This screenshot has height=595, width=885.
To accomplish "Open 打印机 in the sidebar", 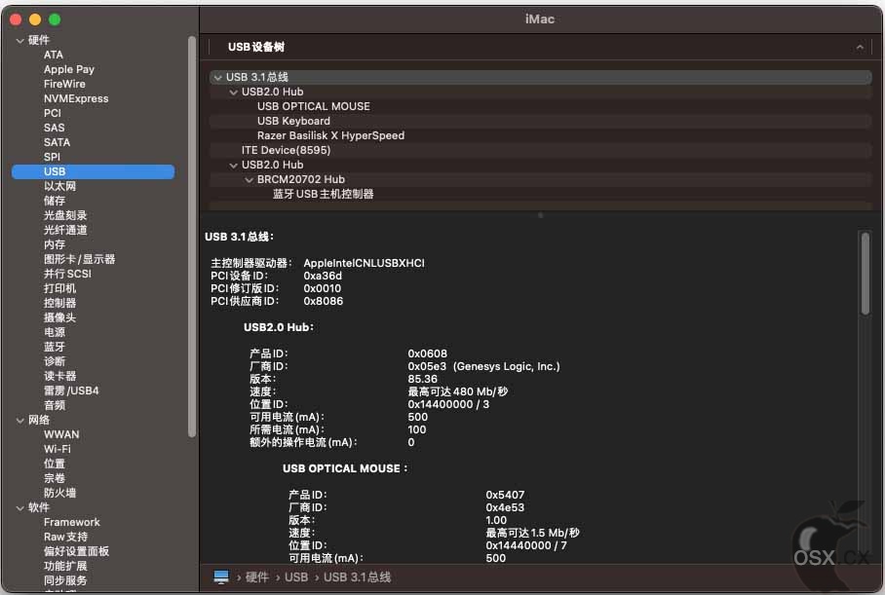I will [x=59, y=289].
